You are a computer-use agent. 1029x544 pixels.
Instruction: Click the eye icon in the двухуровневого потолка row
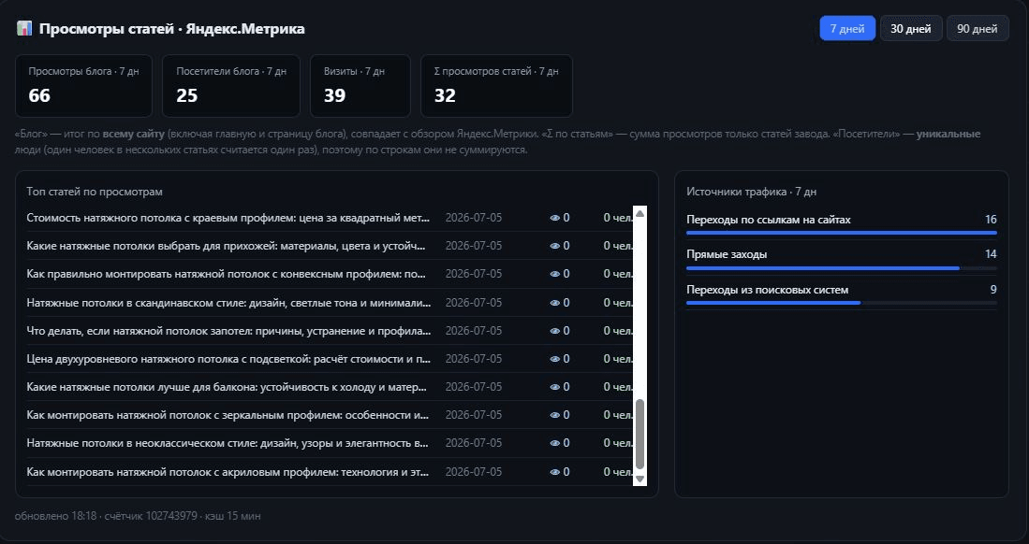tap(554, 360)
